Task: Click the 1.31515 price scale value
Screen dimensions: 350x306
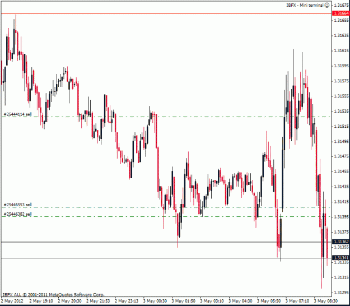Action: click(341, 127)
